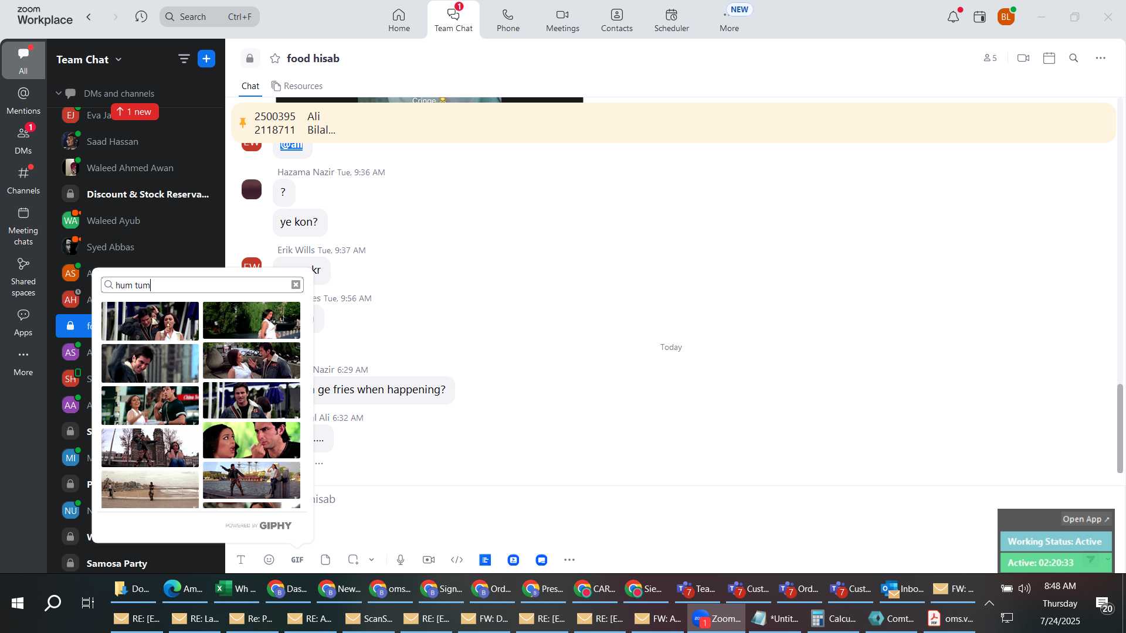View the 5 channel members
This screenshot has height=633, width=1126.
(990, 58)
